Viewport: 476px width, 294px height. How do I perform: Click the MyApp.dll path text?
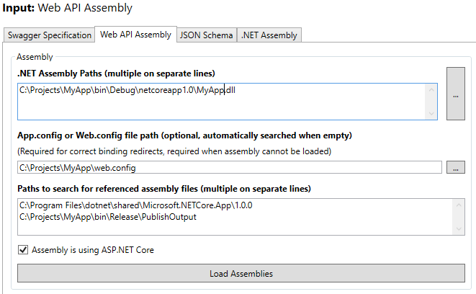tap(122, 90)
